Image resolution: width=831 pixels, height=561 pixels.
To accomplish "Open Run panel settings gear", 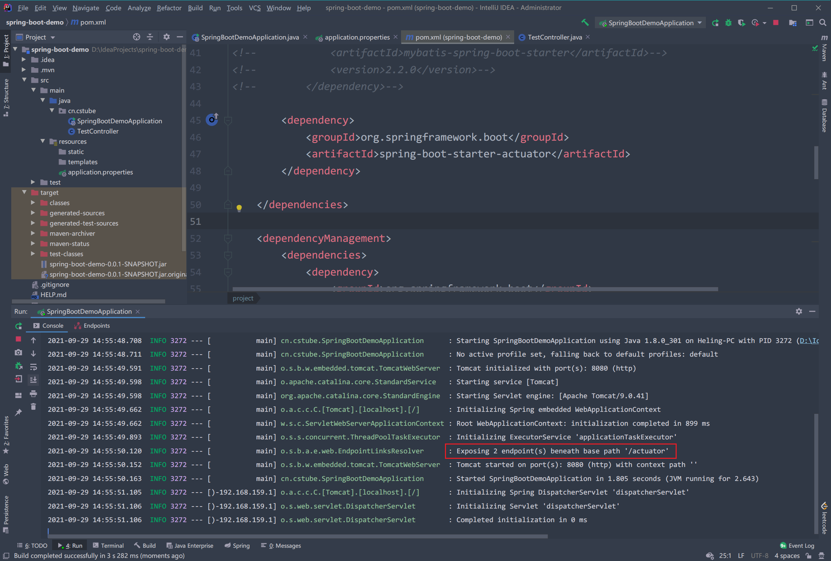I will [799, 311].
